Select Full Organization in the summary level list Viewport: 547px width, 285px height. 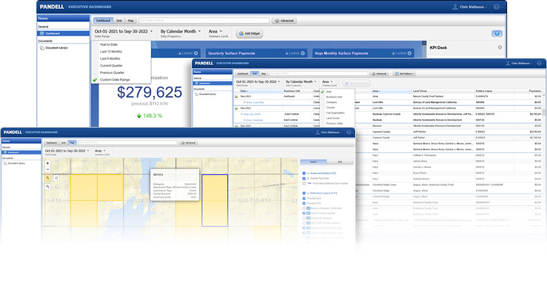click(x=335, y=113)
